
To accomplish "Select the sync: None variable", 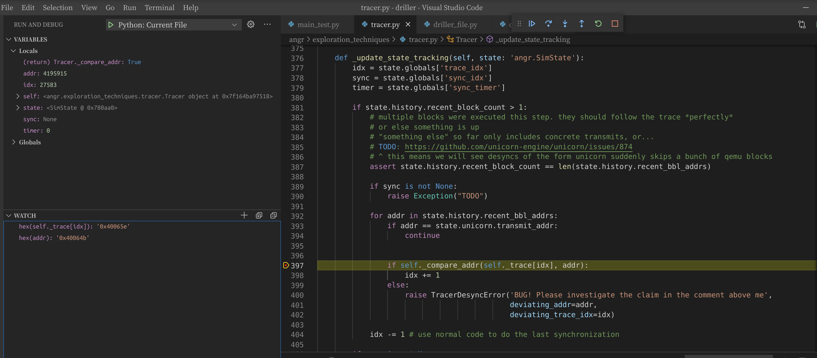I will coord(40,119).
